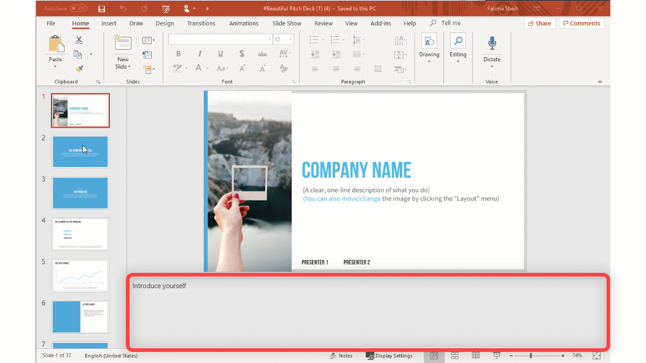This screenshot has width=646, height=363.
Task: Fit slide to current window
Action: 596,356
